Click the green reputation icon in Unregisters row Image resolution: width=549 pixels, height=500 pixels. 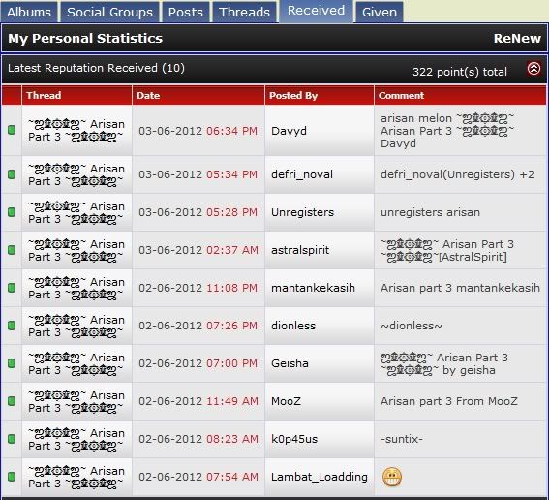(12, 212)
